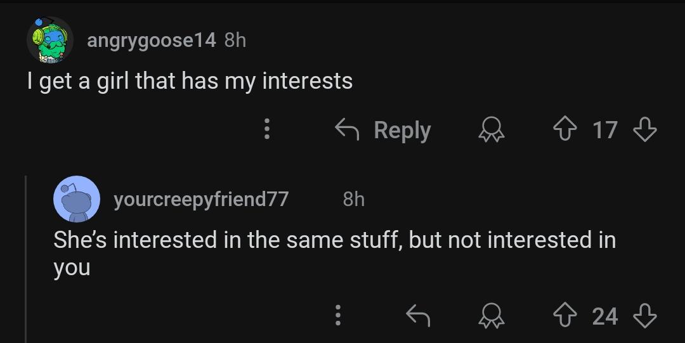Open three-dot options for yourcreepyfriend77's reply
Screen dimensions: 685x343
(x=338, y=314)
